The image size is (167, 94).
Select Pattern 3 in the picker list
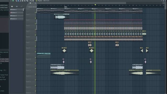pyautogui.click(x=17, y=16)
